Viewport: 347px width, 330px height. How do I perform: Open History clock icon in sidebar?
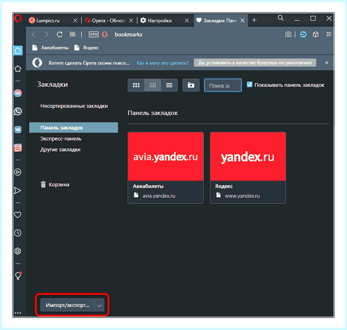[18, 233]
